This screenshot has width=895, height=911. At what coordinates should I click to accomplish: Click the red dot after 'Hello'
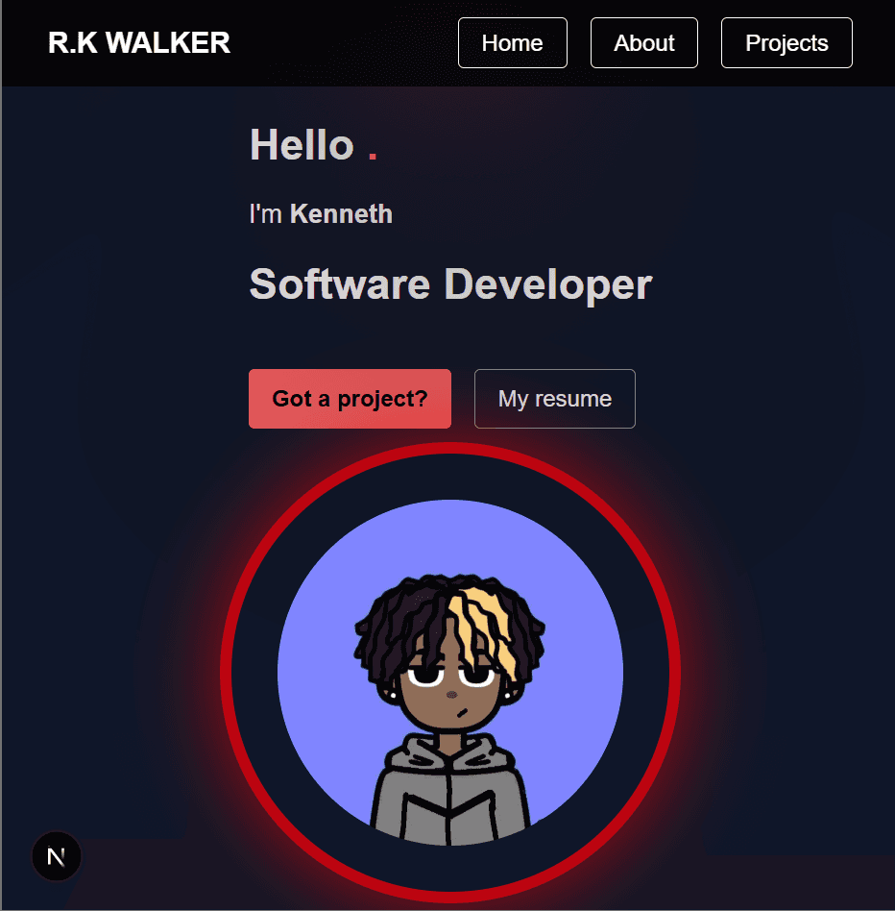point(374,154)
